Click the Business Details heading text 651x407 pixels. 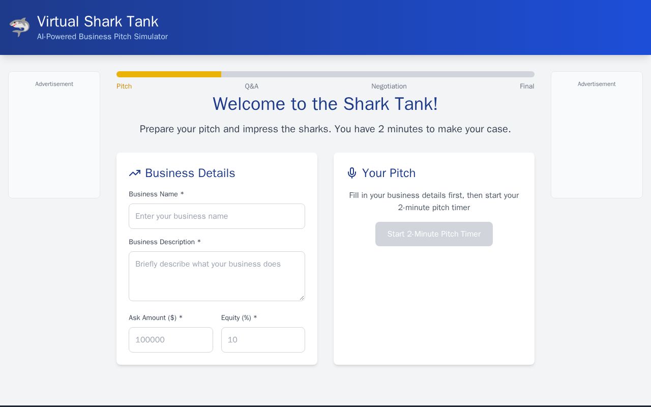(190, 173)
